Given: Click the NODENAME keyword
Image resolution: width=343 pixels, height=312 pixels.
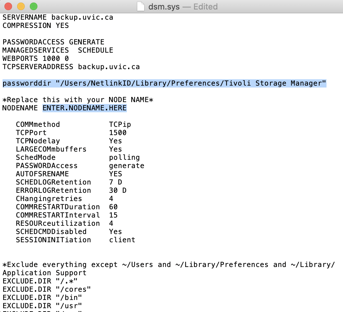Looking at the screenshot, I should pyautogui.click(x=20, y=108).
